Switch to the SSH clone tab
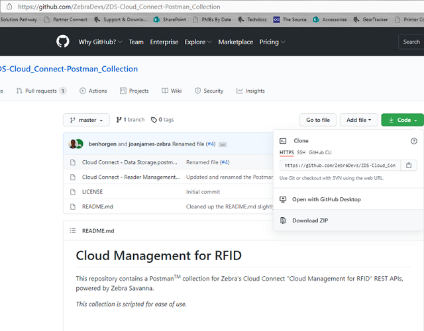Image resolution: width=424 pixels, height=331 pixels. pos(301,152)
